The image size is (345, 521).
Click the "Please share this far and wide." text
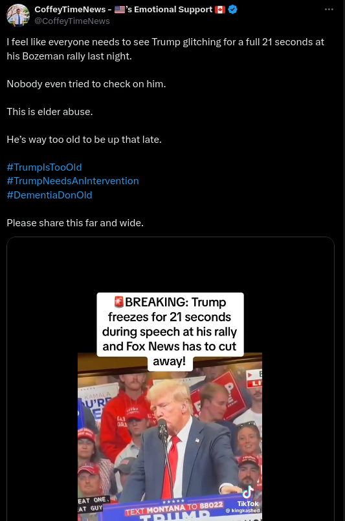75,222
